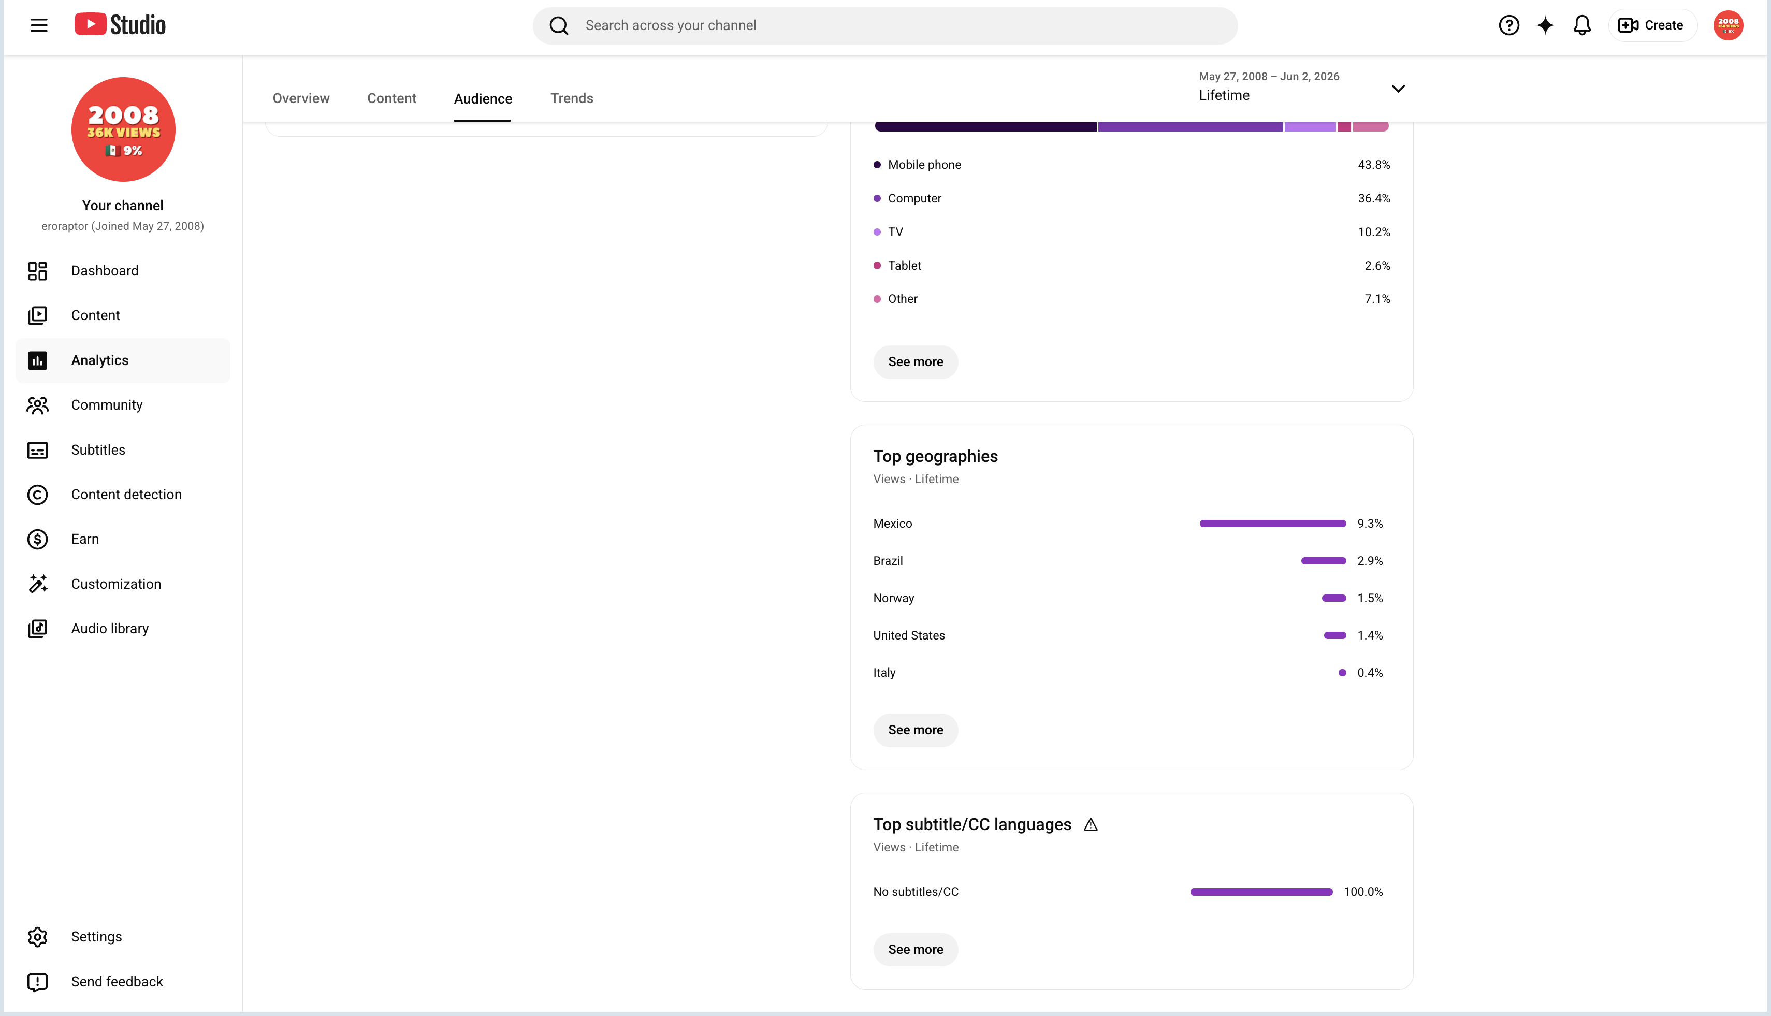This screenshot has height=1016, width=1771.
Task: Click the Top geographies heading
Action: click(935, 456)
